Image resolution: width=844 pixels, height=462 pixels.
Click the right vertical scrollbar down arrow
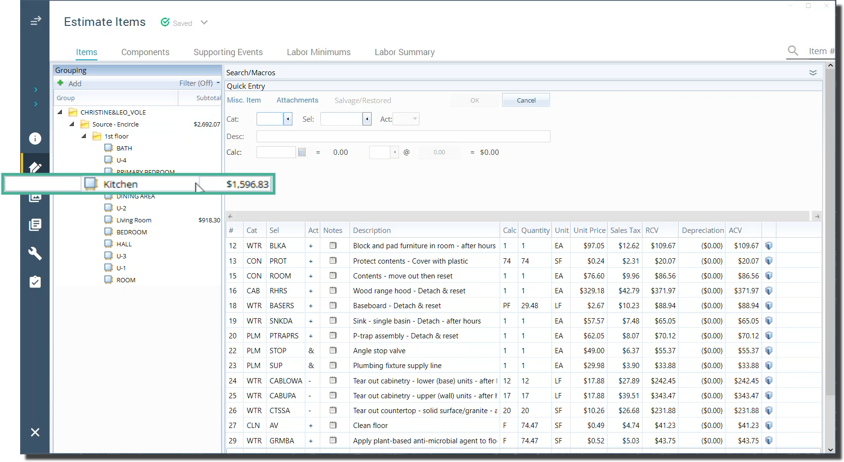831,450
